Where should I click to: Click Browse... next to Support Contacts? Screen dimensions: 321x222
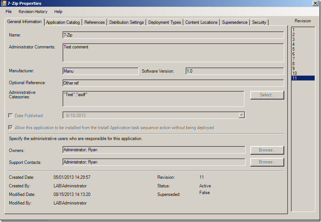267,162
